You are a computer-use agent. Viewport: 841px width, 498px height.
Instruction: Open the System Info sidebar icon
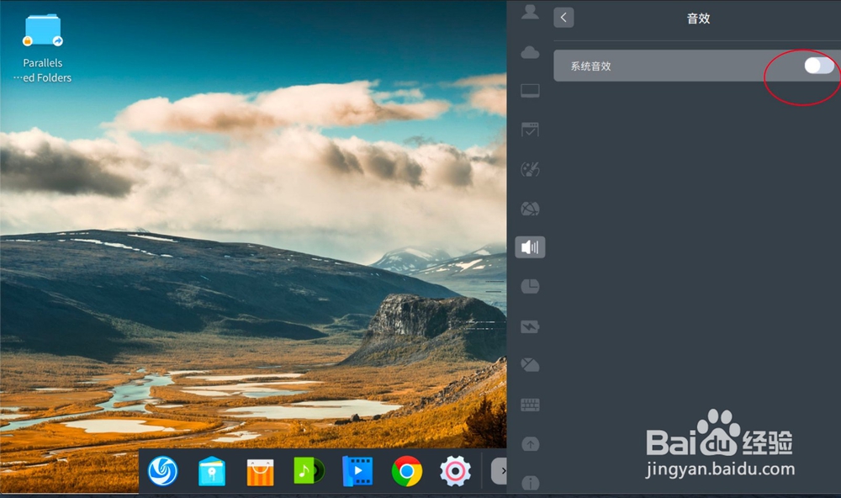click(x=530, y=483)
